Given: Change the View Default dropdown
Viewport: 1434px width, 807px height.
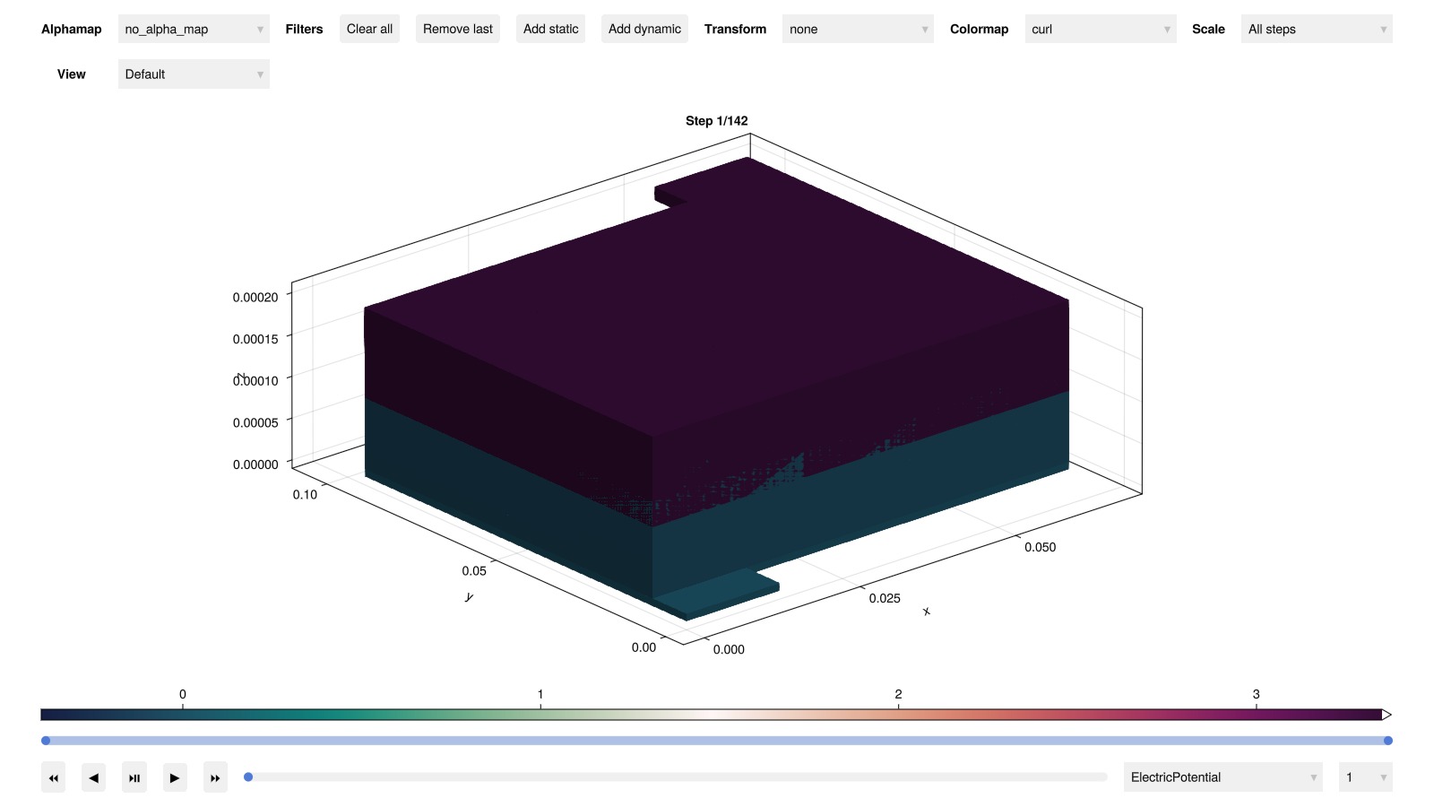Looking at the screenshot, I should tap(194, 74).
